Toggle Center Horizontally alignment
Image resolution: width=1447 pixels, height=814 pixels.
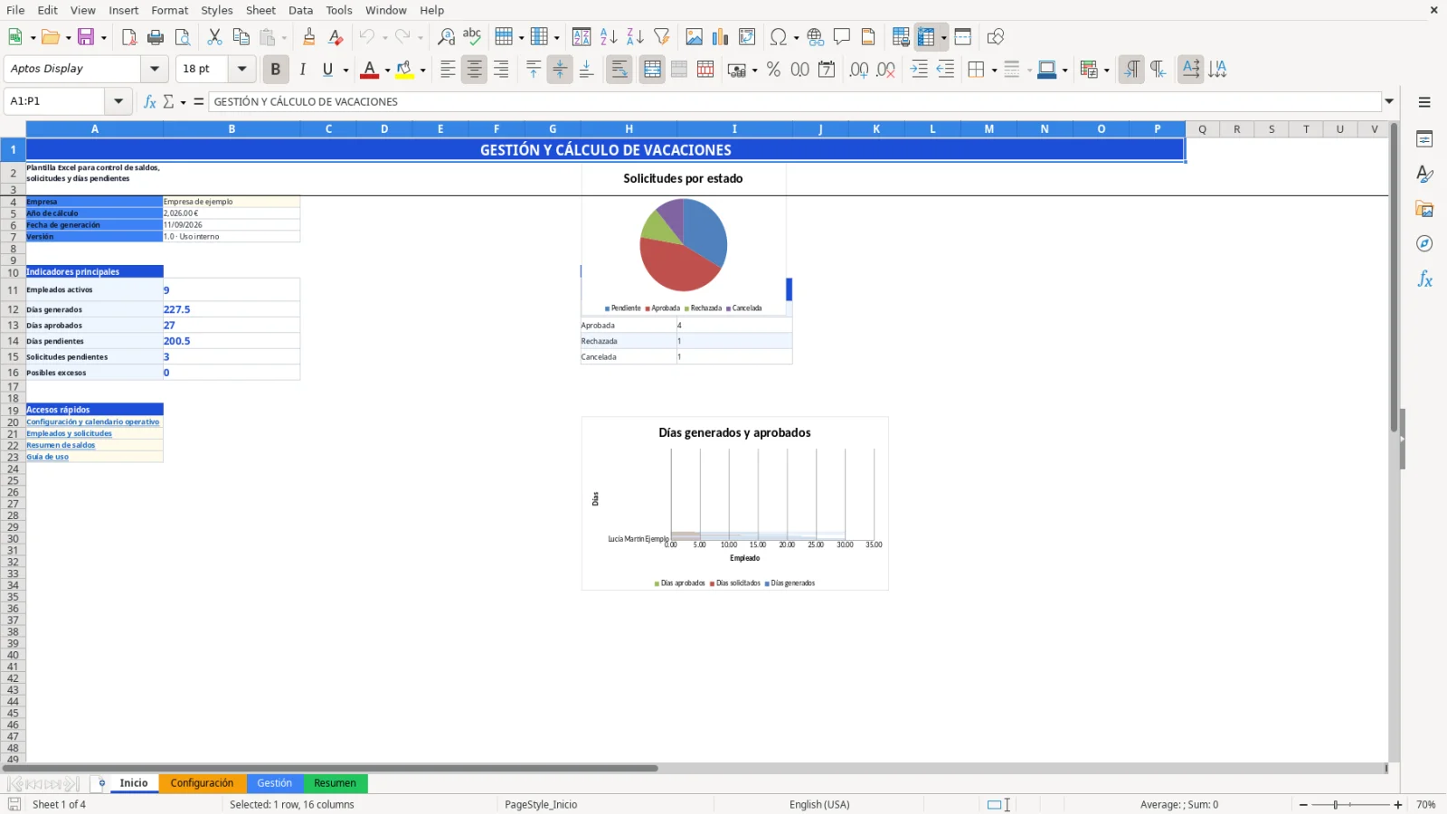[x=474, y=70]
